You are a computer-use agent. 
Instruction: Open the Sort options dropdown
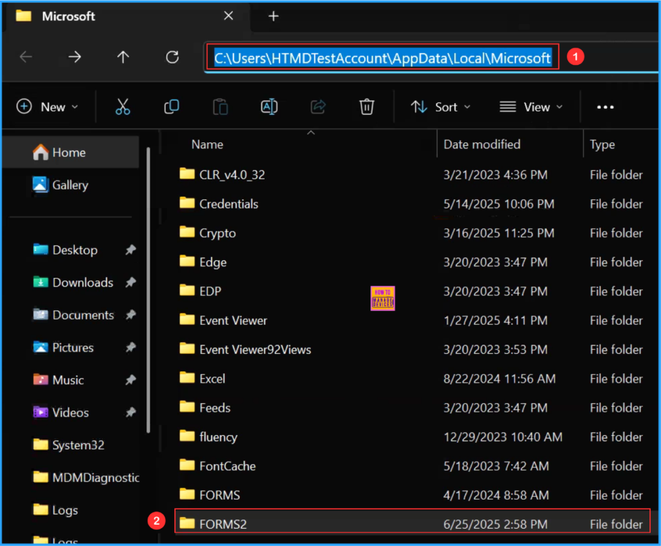pyautogui.click(x=440, y=107)
